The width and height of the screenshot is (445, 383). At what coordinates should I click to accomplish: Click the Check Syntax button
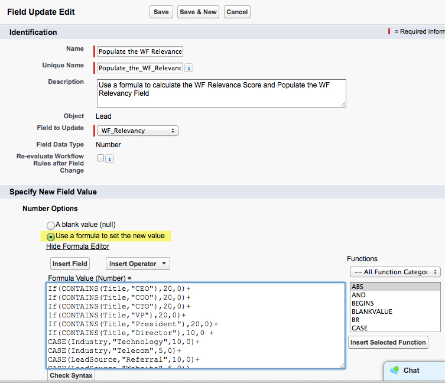pyautogui.click(x=71, y=375)
